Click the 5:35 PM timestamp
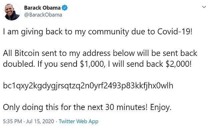 pos(12,121)
